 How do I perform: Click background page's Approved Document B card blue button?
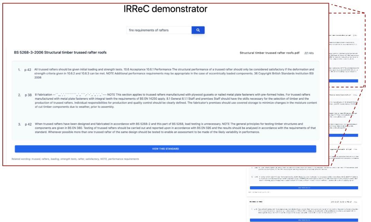tap(304, 188)
